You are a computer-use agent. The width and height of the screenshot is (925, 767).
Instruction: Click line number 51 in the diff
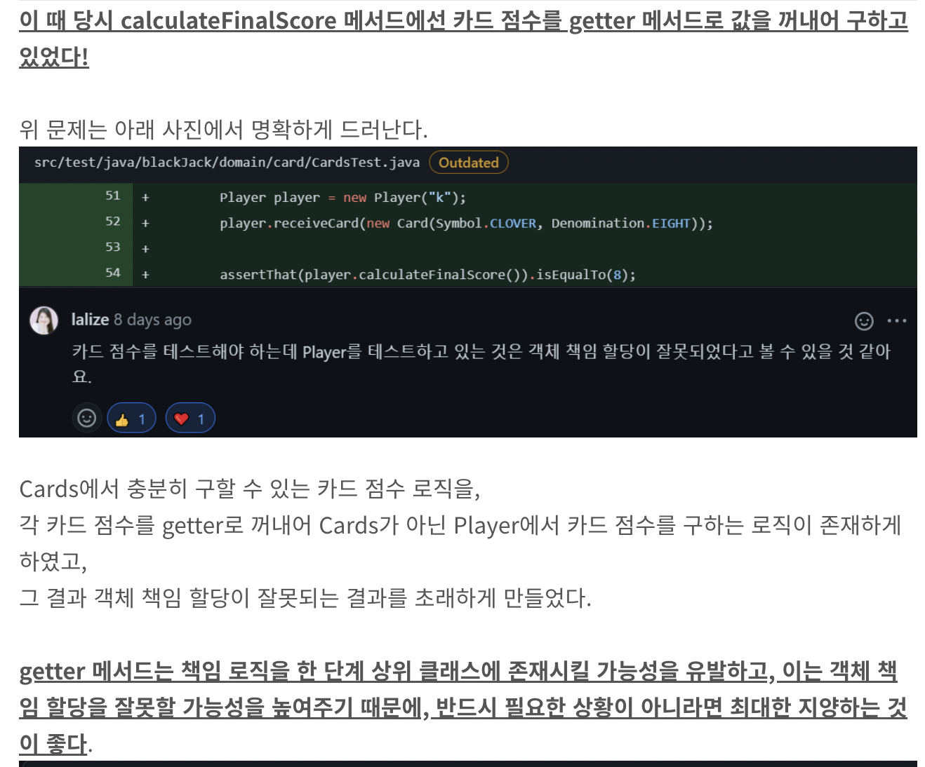(113, 196)
